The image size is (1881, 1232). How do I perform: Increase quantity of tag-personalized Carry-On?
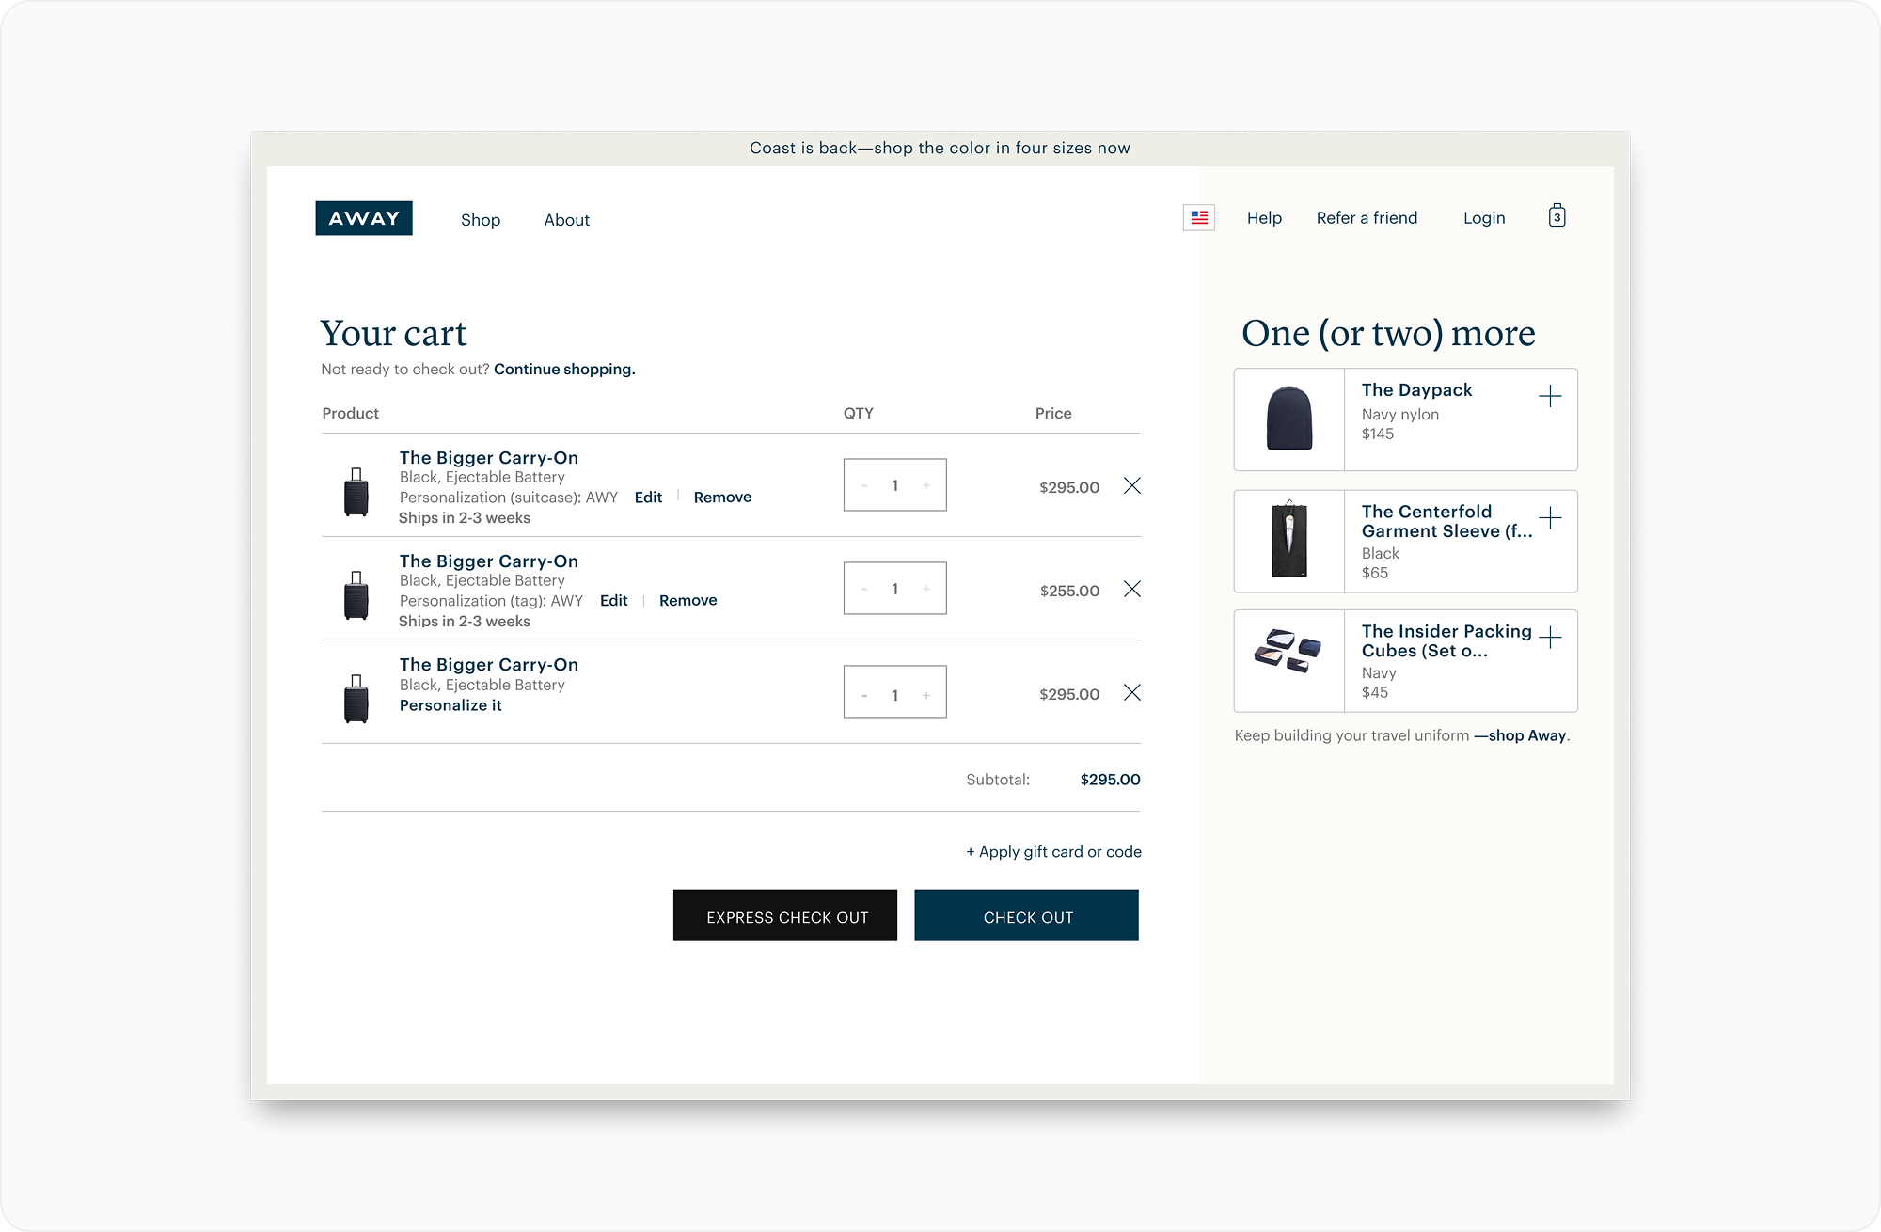pyautogui.click(x=926, y=589)
